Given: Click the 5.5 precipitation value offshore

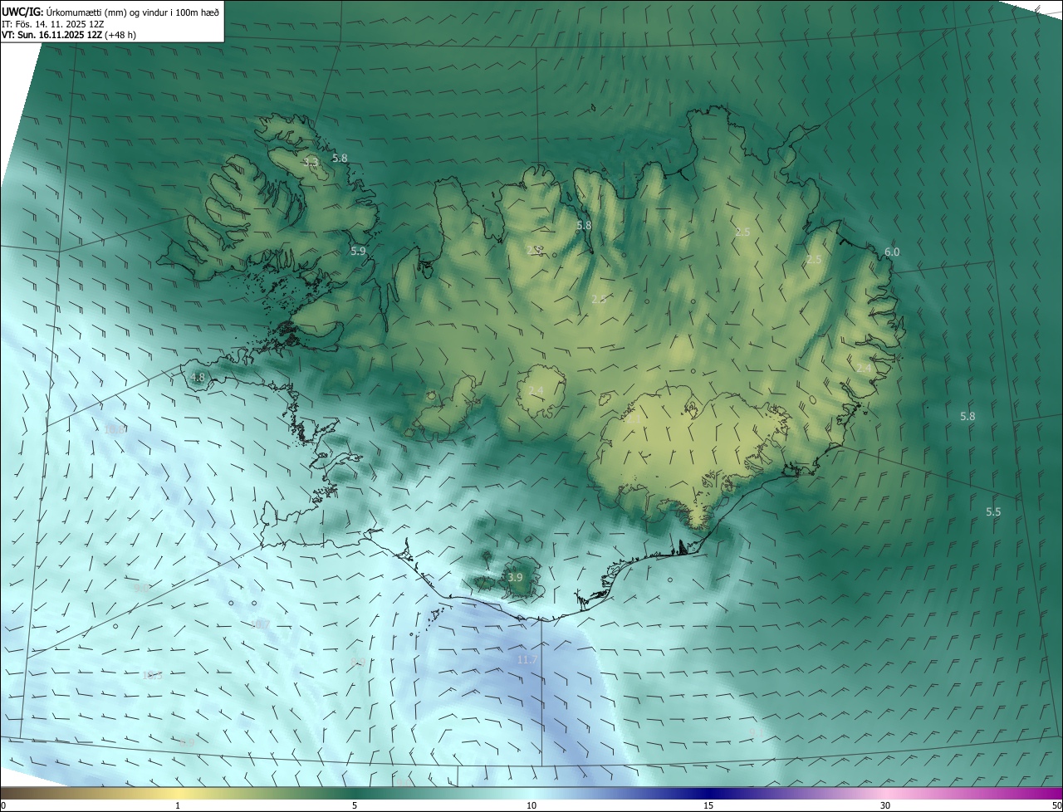Looking at the screenshot, I should click(x=993, y=512).
